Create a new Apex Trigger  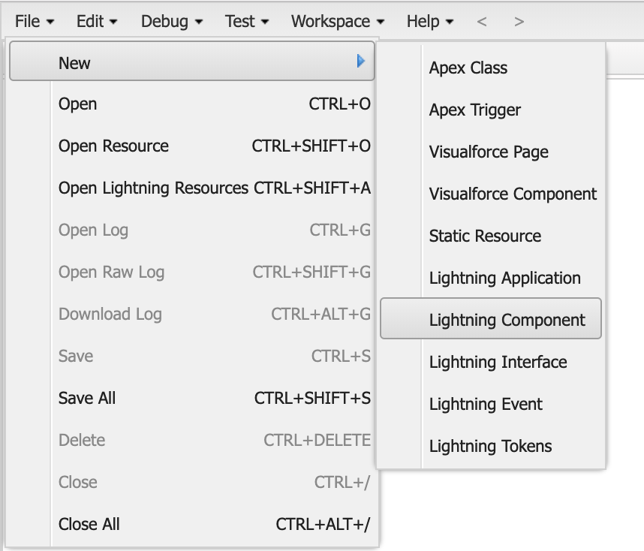tap(475, 110)
